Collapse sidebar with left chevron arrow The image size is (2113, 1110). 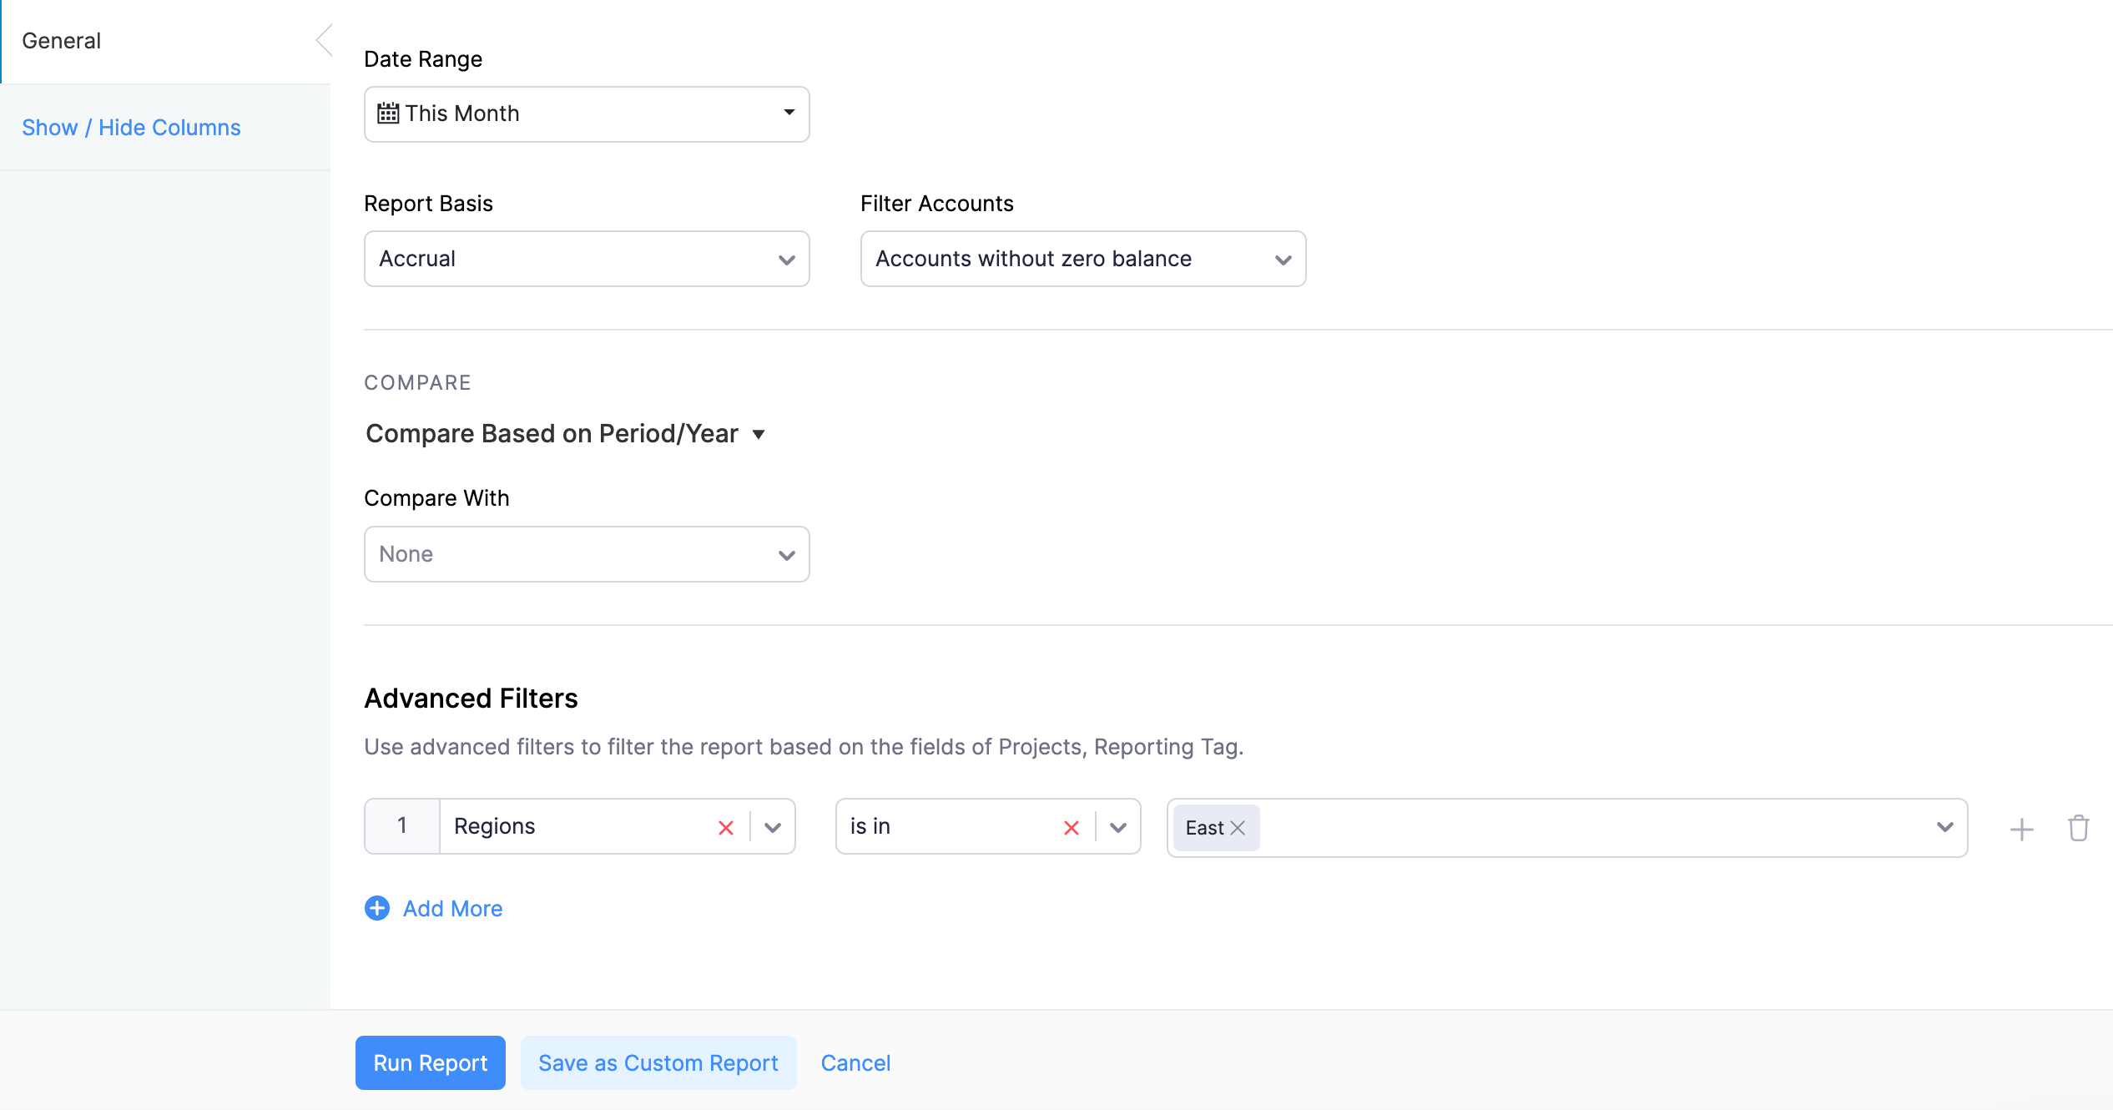[x=324, y=40]
